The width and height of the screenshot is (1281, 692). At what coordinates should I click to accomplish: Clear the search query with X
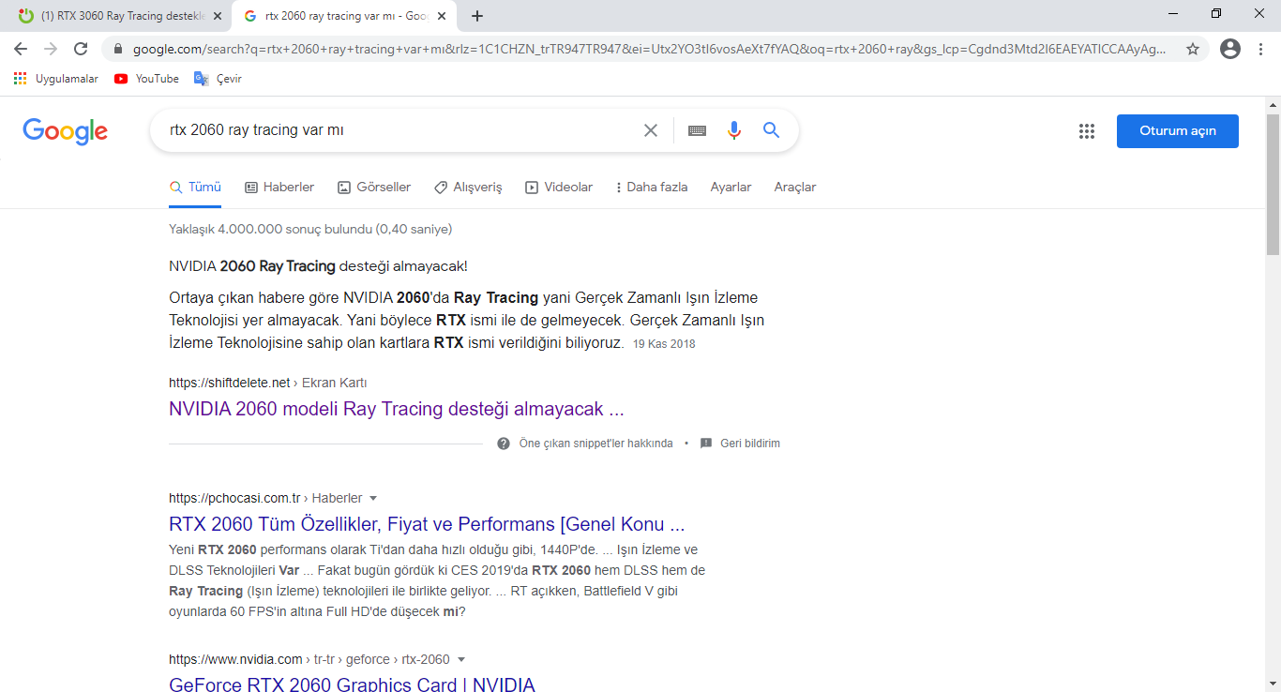tap(650, 130)
